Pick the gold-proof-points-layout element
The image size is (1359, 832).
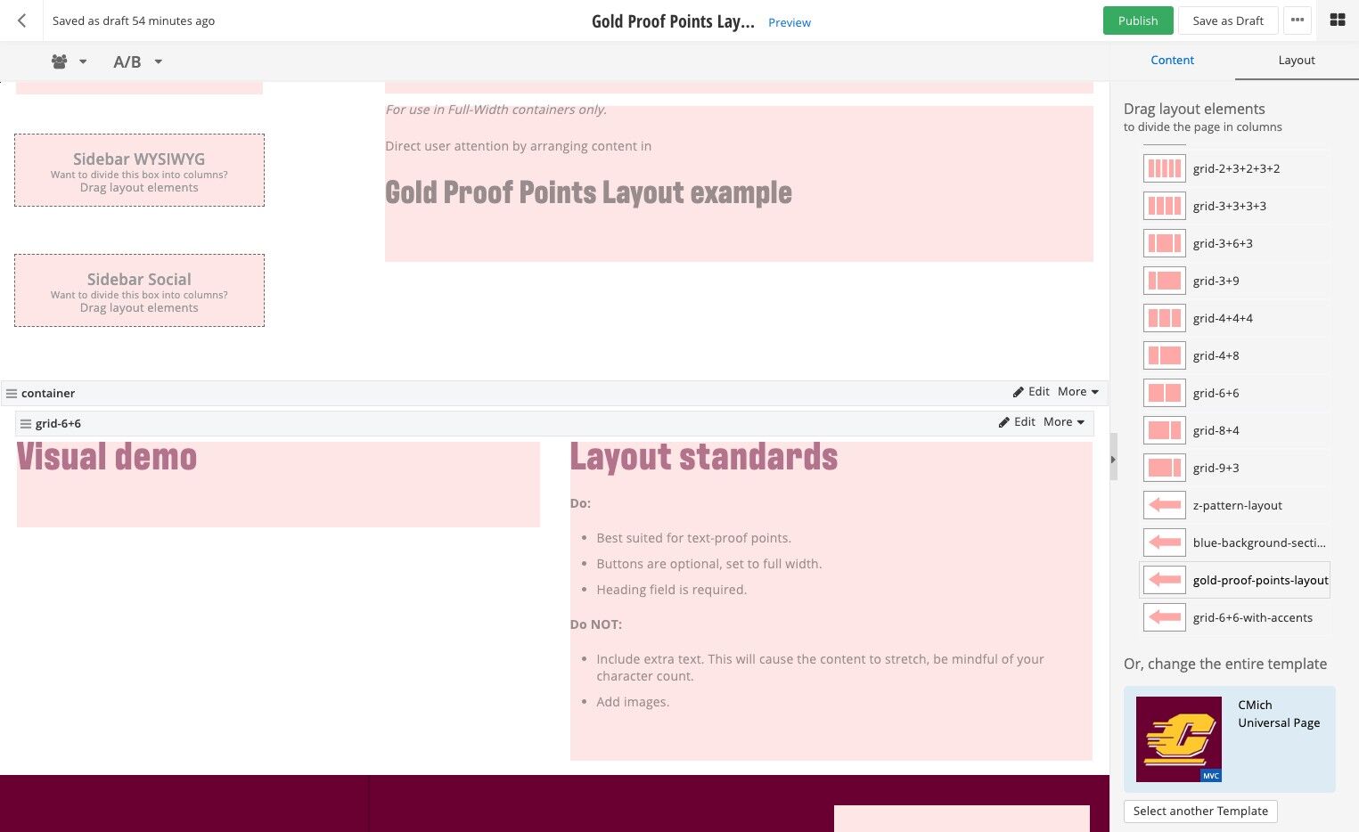(1235, 580)
